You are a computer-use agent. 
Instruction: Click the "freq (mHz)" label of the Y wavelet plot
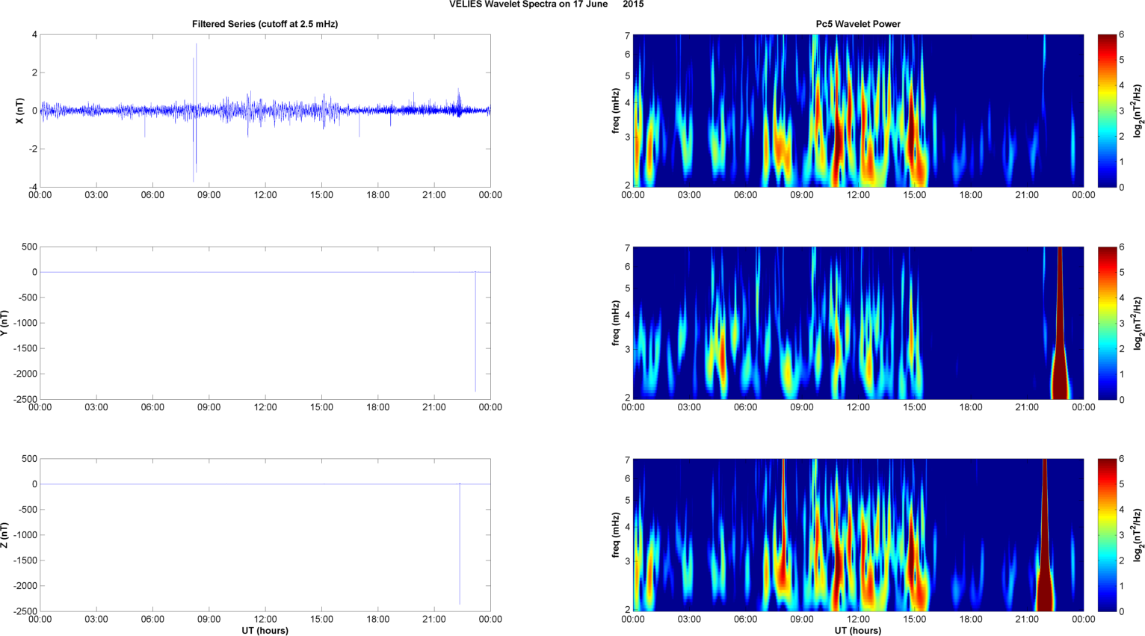pyautogui.click(x=616, y=323)
